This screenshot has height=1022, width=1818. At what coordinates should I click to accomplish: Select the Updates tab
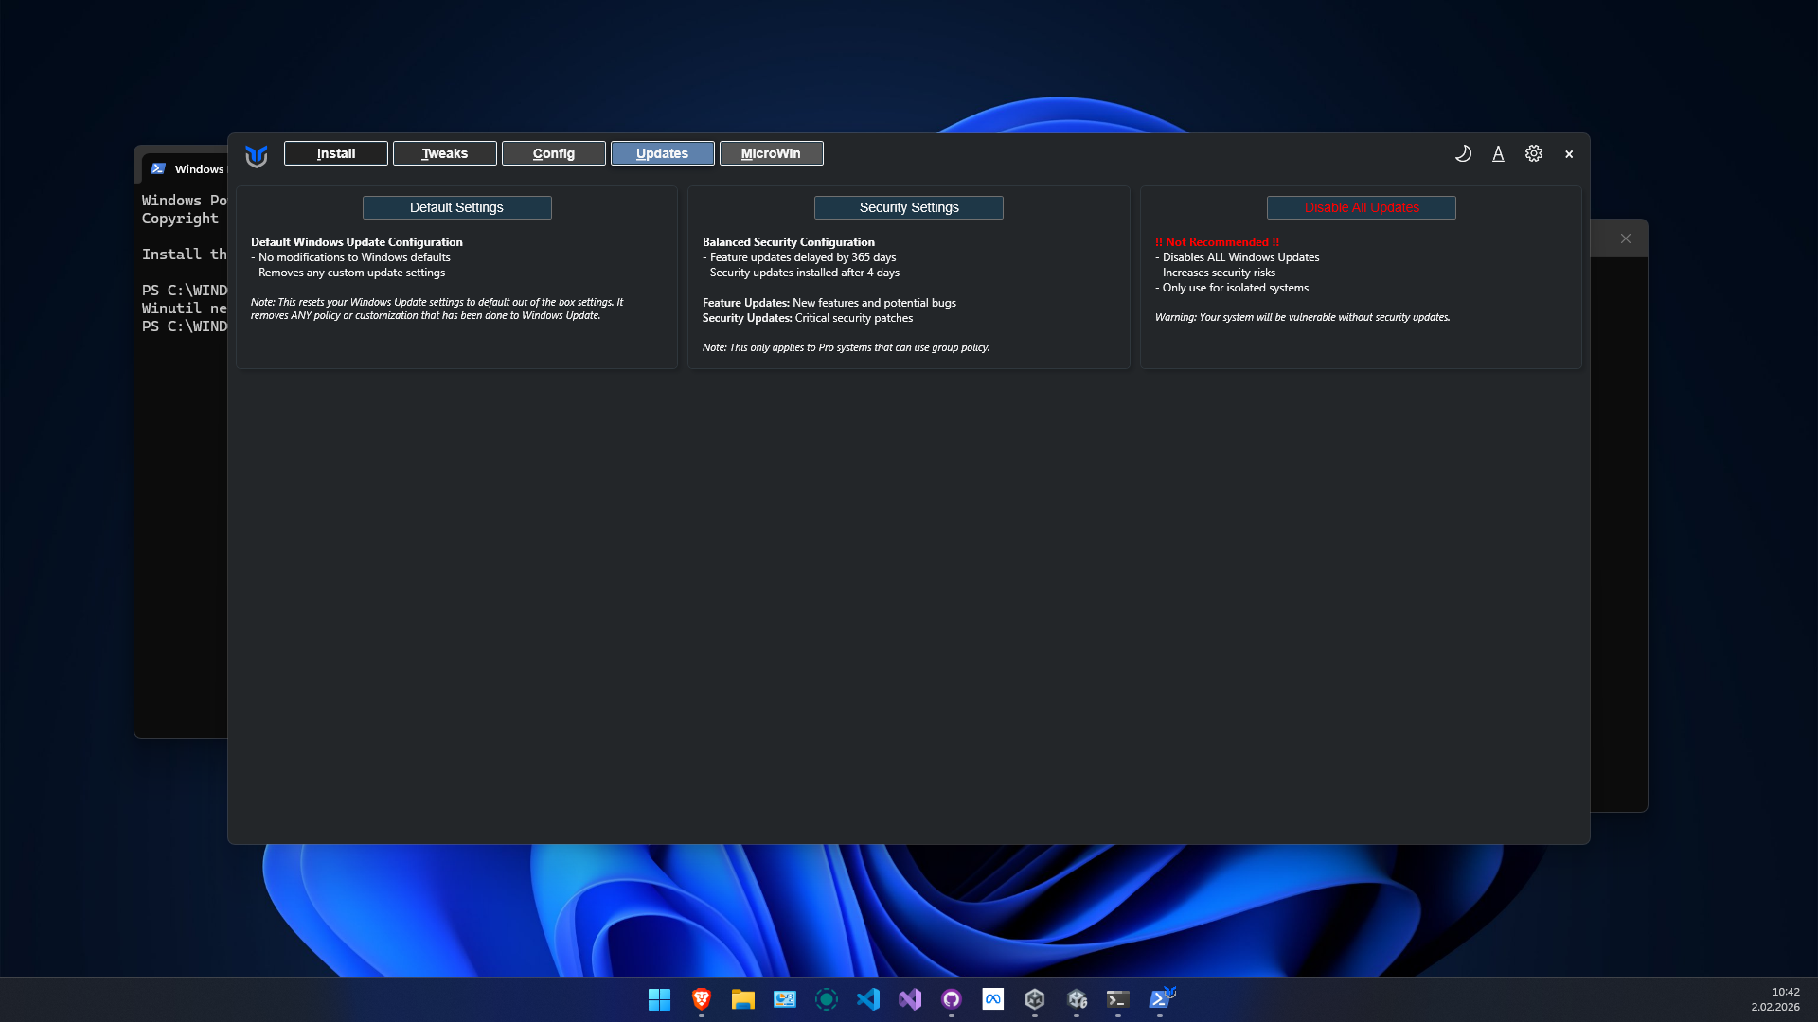(663, 153)
